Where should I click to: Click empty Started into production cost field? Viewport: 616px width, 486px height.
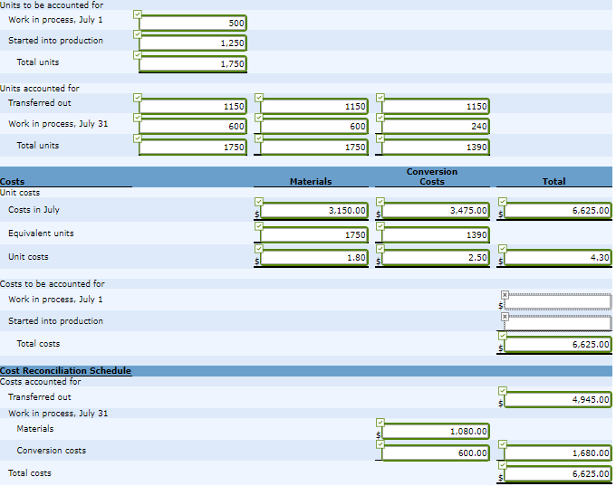coord(558,323)
